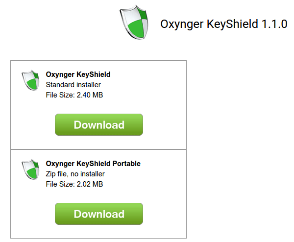
Task: Click the large KeyShield shield logo
Action: (x=134, y=23)
